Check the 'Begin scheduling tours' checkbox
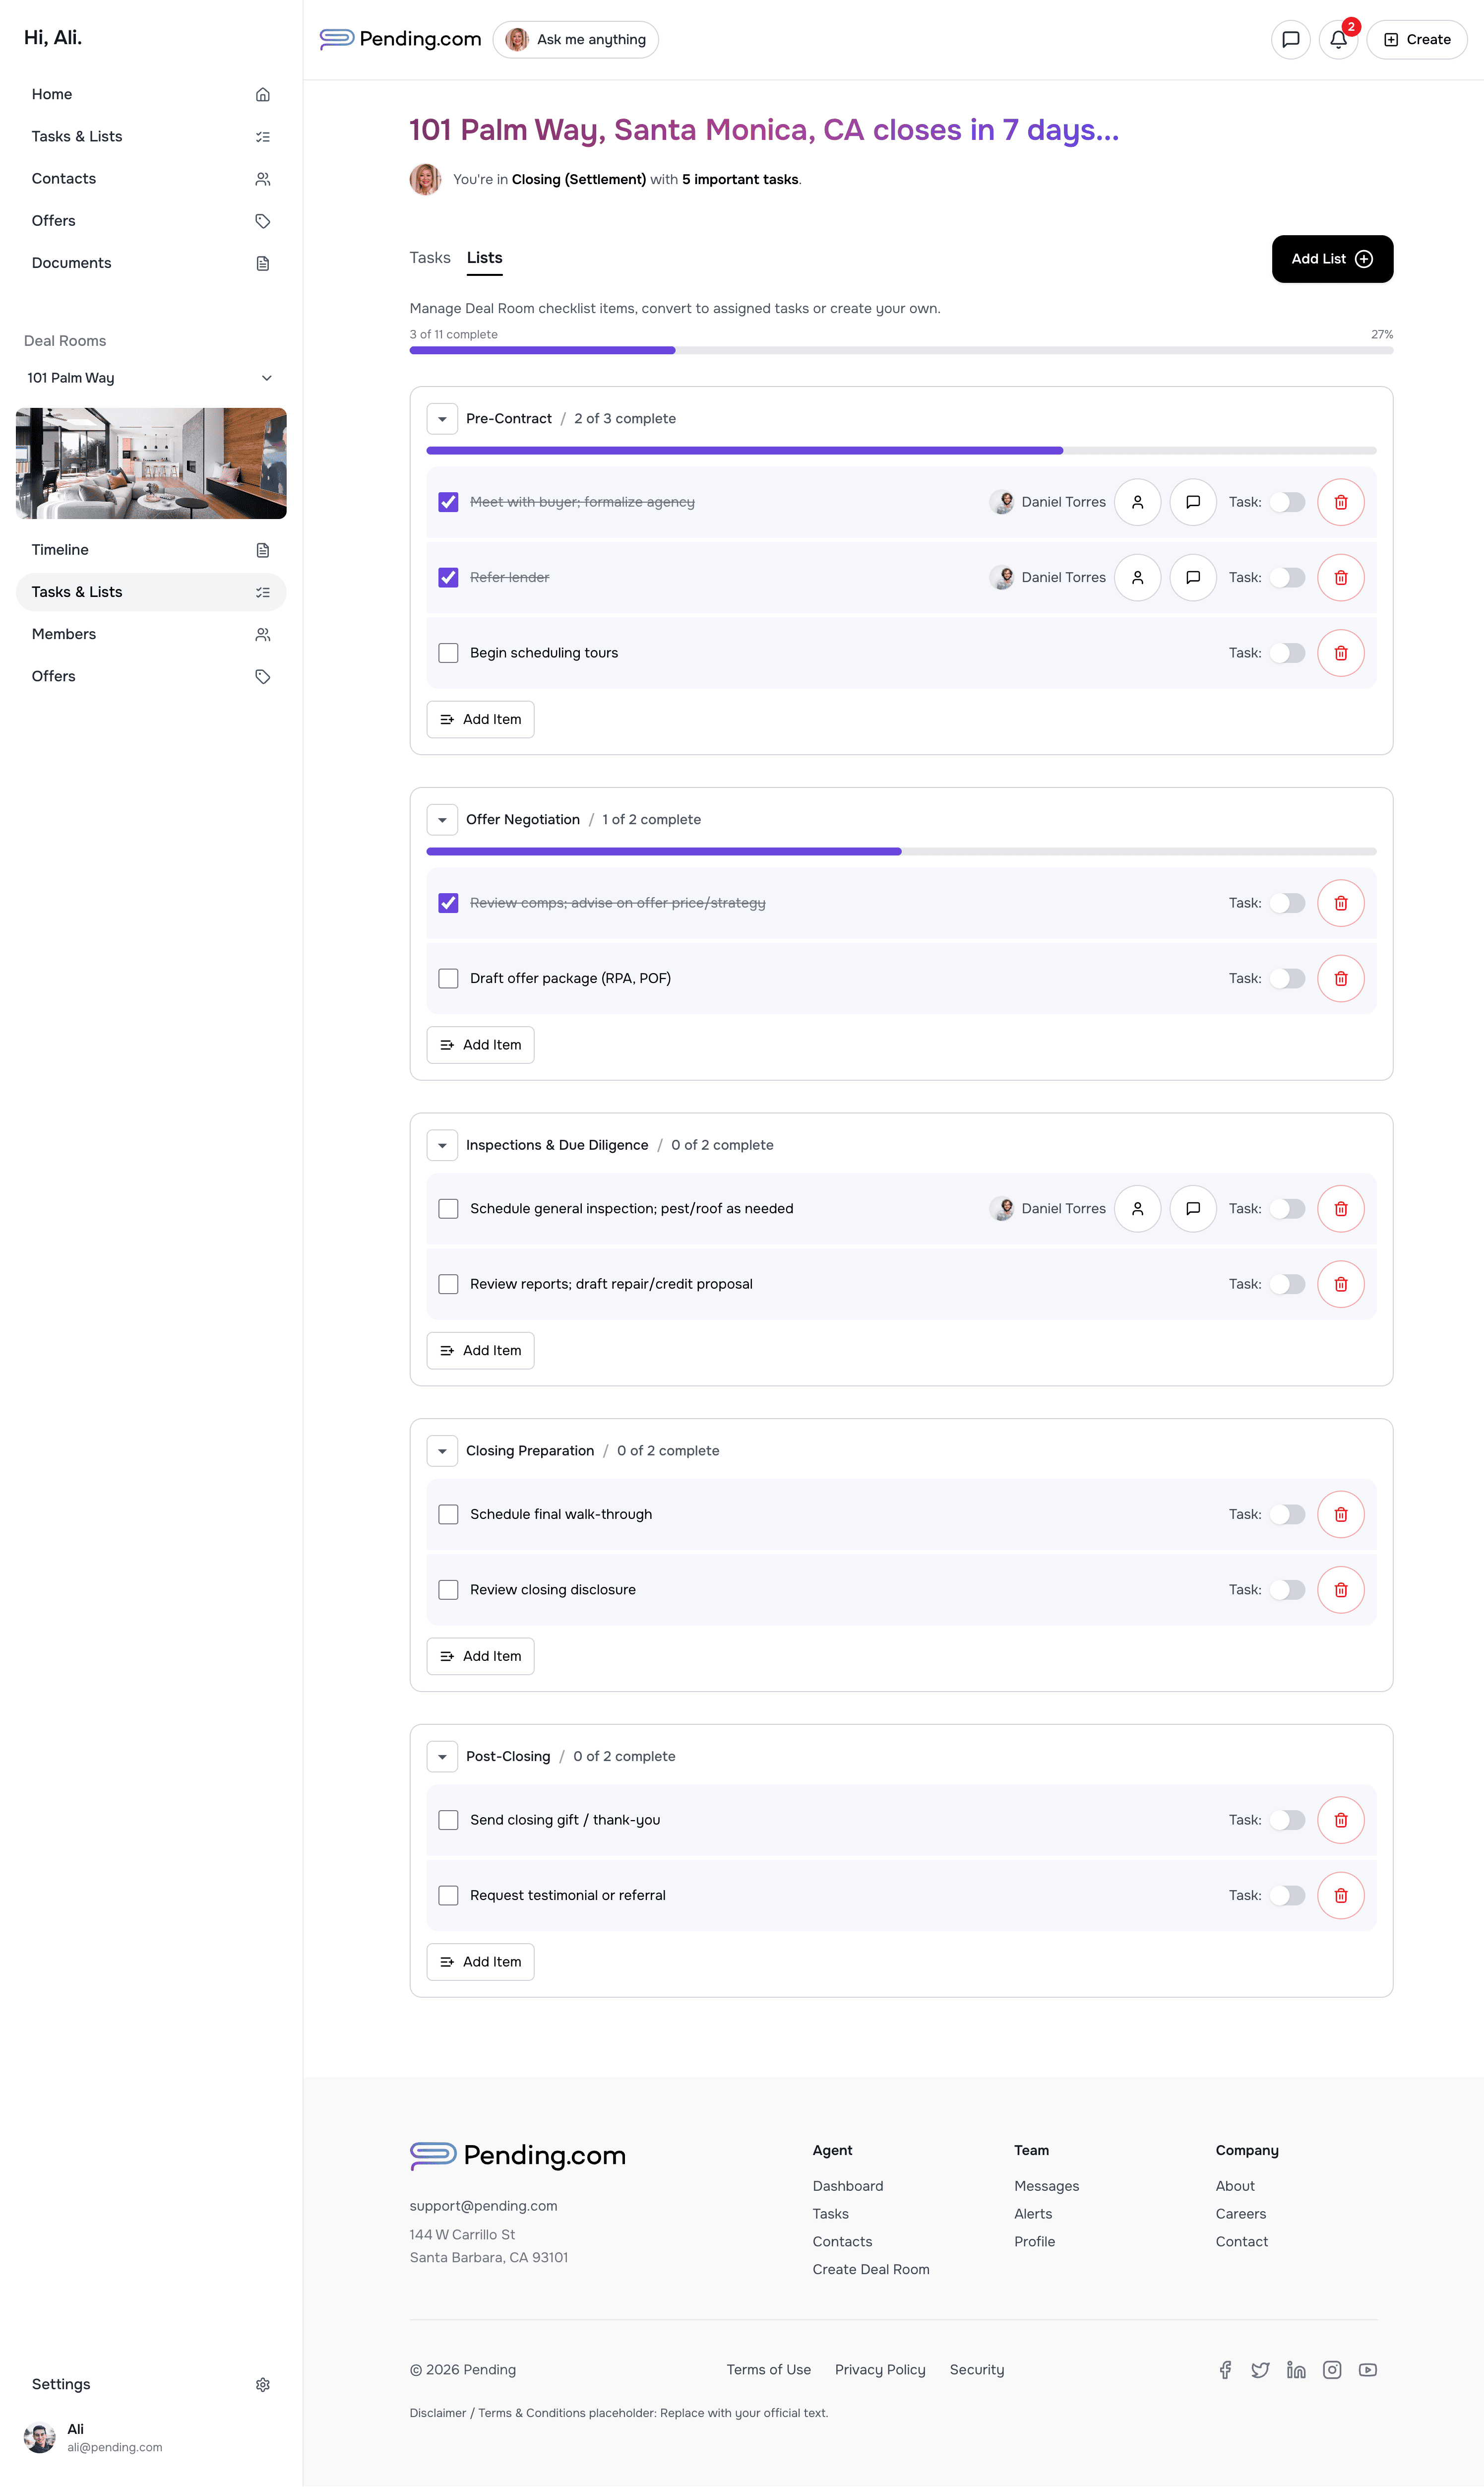 coord(448,652)
